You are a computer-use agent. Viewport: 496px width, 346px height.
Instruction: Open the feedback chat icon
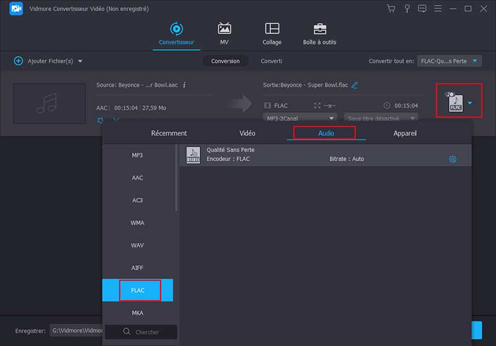pos(422,9)
